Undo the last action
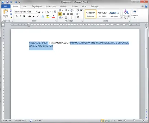Screen dimensions: 149x123 [x=11, y=2]
